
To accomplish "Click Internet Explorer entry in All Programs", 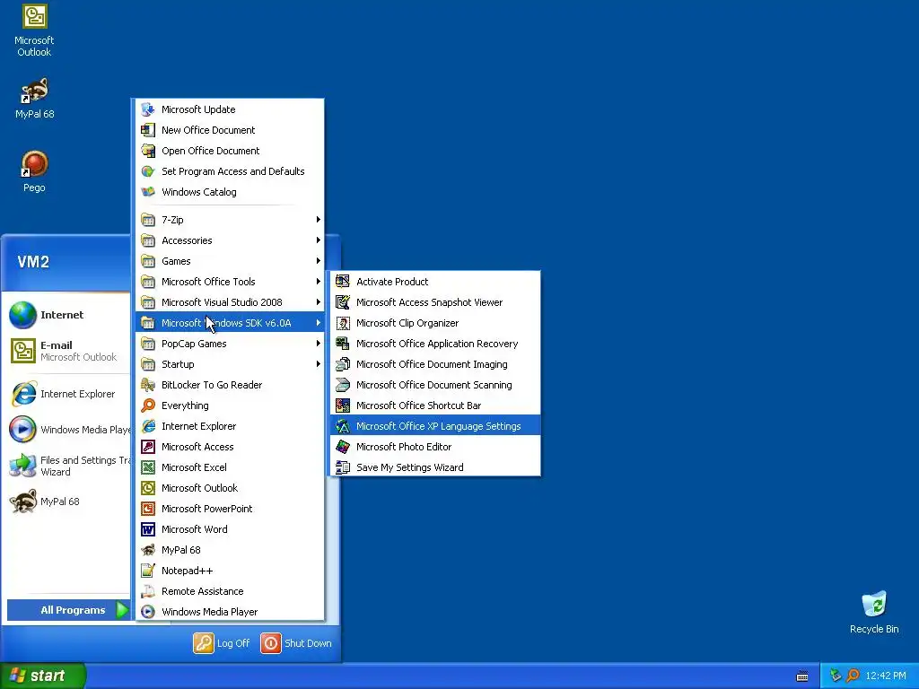I will [x=230, y=426].
